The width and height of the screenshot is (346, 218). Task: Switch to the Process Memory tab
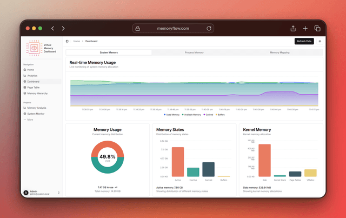tap(194, 52)
